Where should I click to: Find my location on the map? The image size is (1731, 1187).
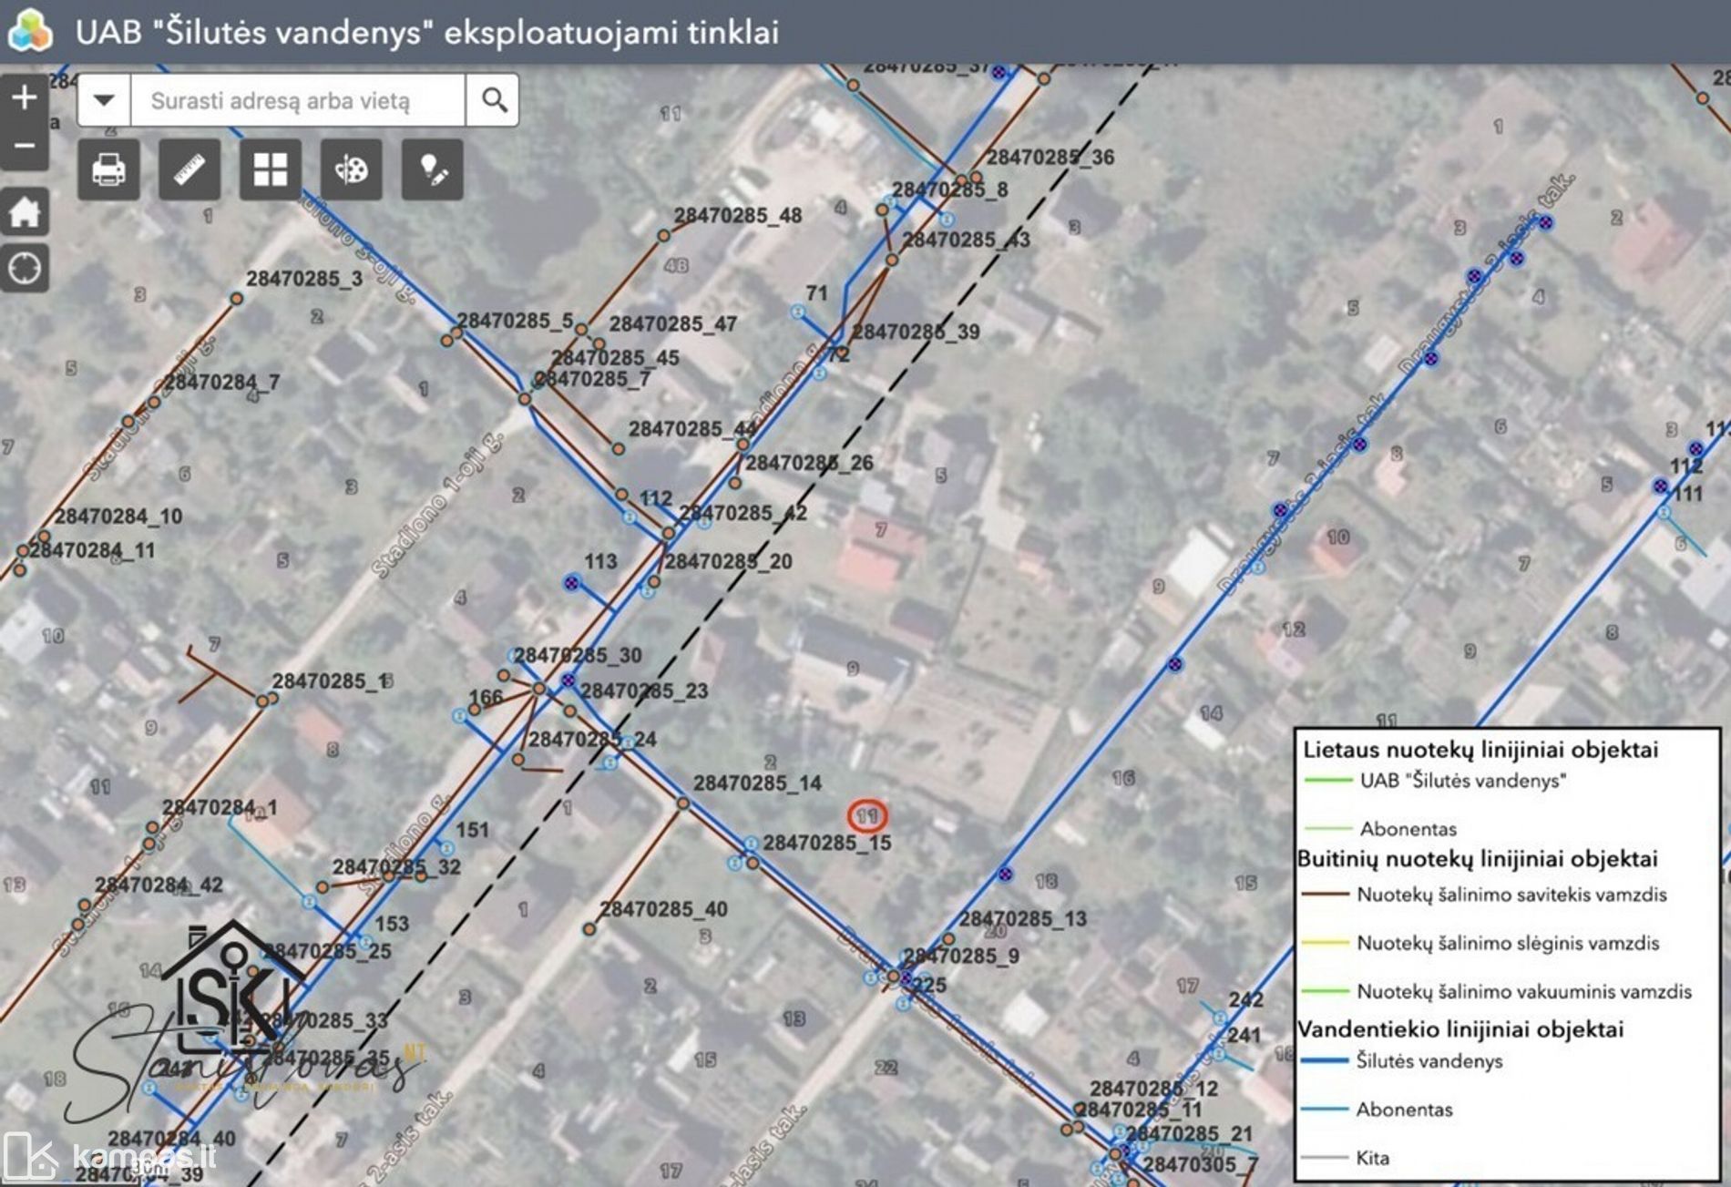tap(25, 269)
